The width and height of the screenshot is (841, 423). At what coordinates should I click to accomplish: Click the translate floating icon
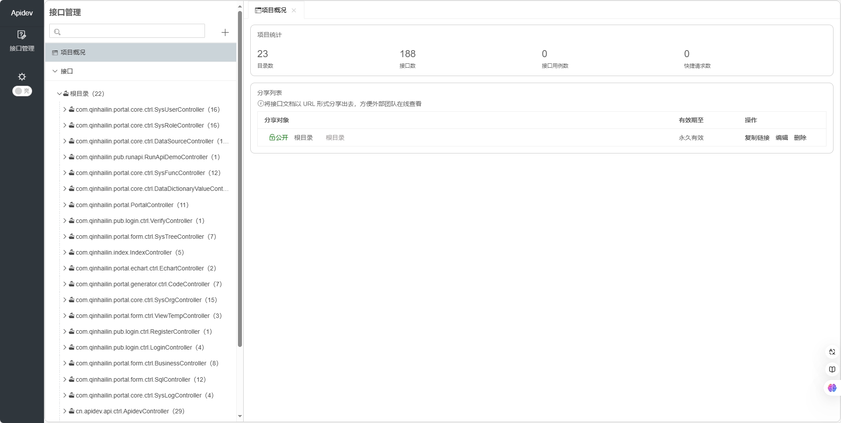pos(832,352)
